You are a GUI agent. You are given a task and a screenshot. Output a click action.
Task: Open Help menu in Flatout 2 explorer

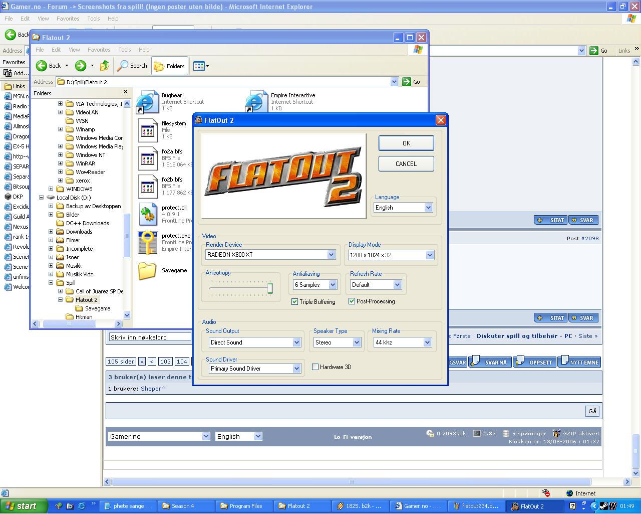(x=144, y=50)
